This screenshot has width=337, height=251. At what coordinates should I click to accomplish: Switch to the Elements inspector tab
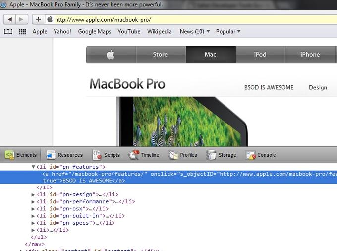[21, 155]
